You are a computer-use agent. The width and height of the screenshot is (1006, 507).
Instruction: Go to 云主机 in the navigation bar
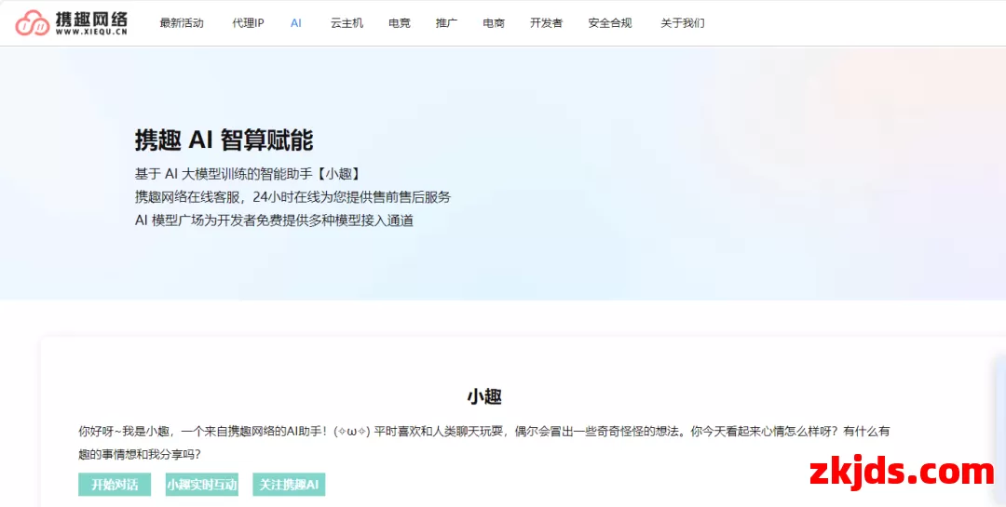tap(347, 23)
